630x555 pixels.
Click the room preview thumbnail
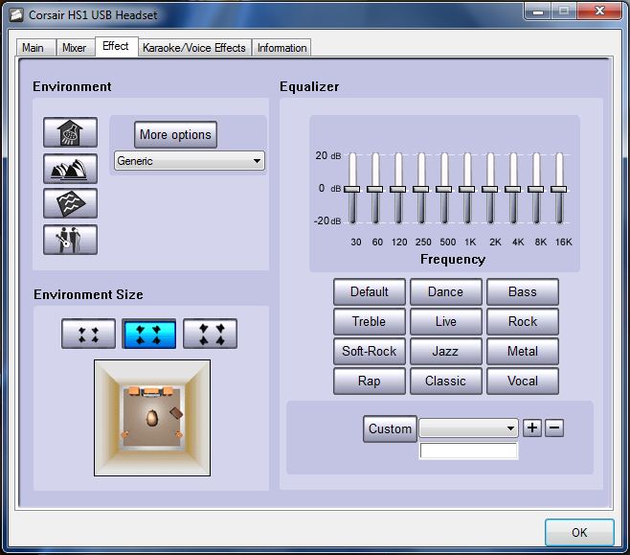(x=152, y=418)
